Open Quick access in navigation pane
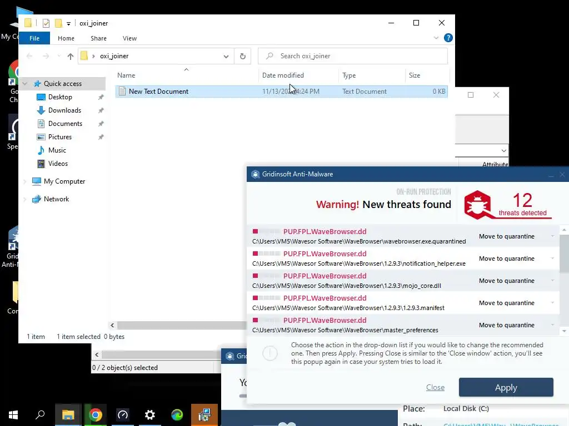The width and height of the screenshot is (569, 426). [x=63, y=84]
